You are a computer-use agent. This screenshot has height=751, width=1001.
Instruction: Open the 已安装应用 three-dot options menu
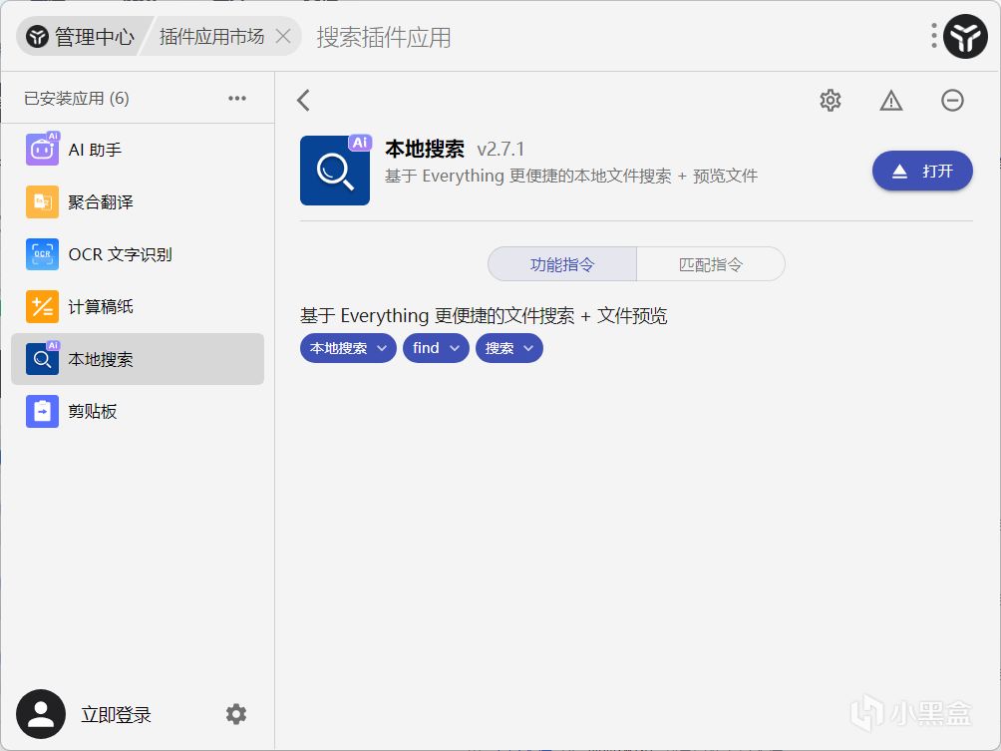[237, 99]
